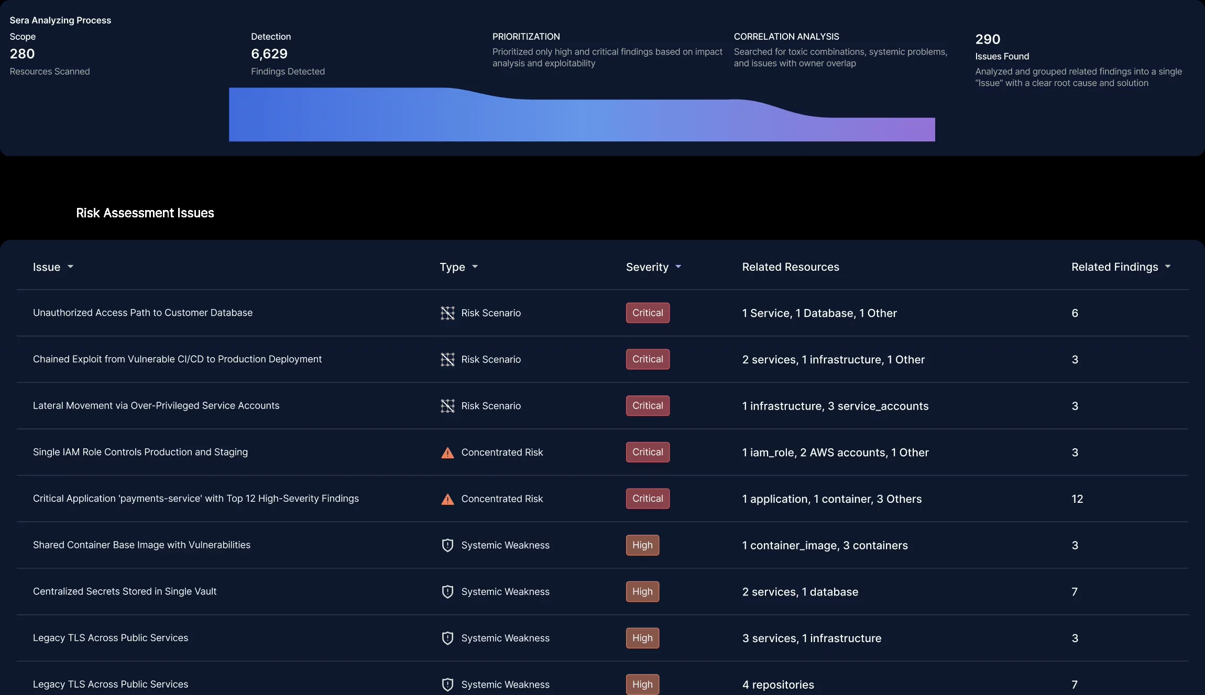Toggle the Critical severity badge on 'Unauthorized Access Path'
Image resolution: width=1205 pixels, height=695 pixels.
(648, 313)
